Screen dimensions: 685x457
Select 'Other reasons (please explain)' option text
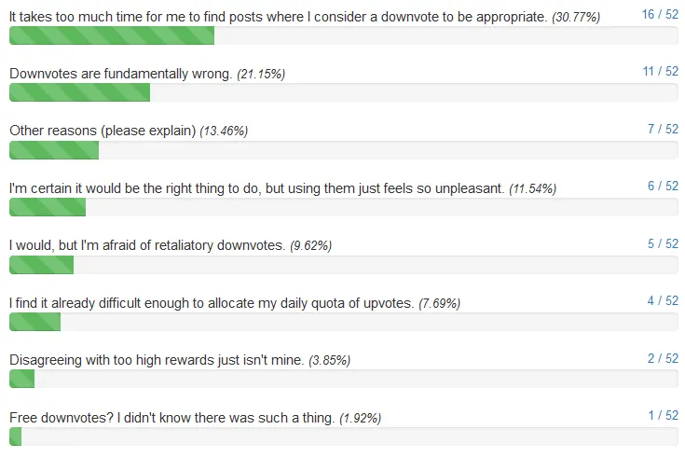tap(103, 131)
